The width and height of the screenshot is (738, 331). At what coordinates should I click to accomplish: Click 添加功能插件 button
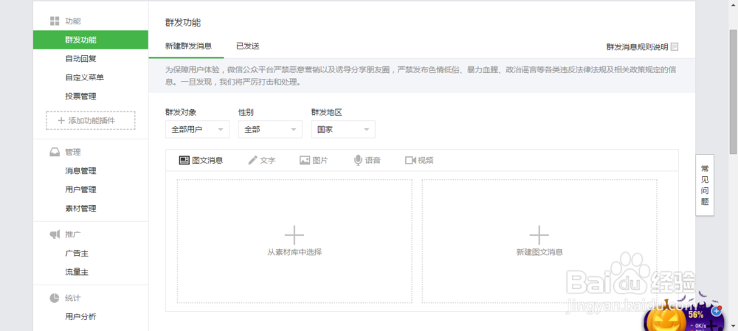coord(90,120)
